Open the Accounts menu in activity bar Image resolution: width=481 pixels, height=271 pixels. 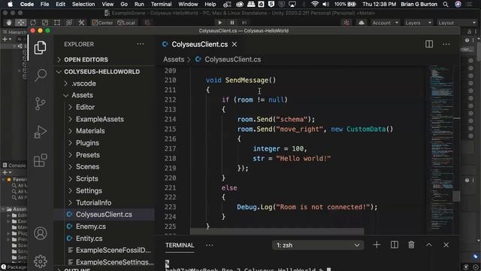[x=40, y=233]
